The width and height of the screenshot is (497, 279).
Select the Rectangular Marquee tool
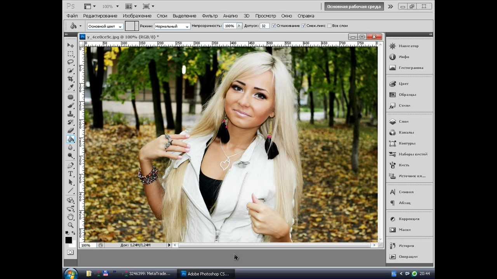[70, 54]
